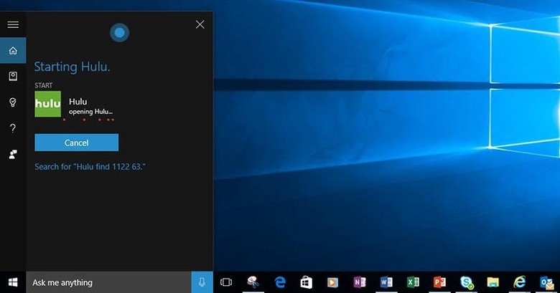
Task: Click the "opening Hulu..." status text
Action: (90, 112)
